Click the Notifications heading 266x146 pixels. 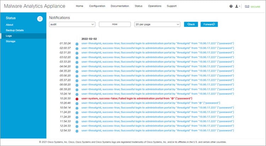59,18
